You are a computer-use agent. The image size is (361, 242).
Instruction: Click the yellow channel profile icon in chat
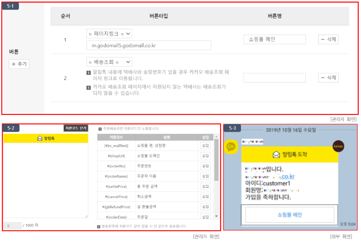point(231,146)
